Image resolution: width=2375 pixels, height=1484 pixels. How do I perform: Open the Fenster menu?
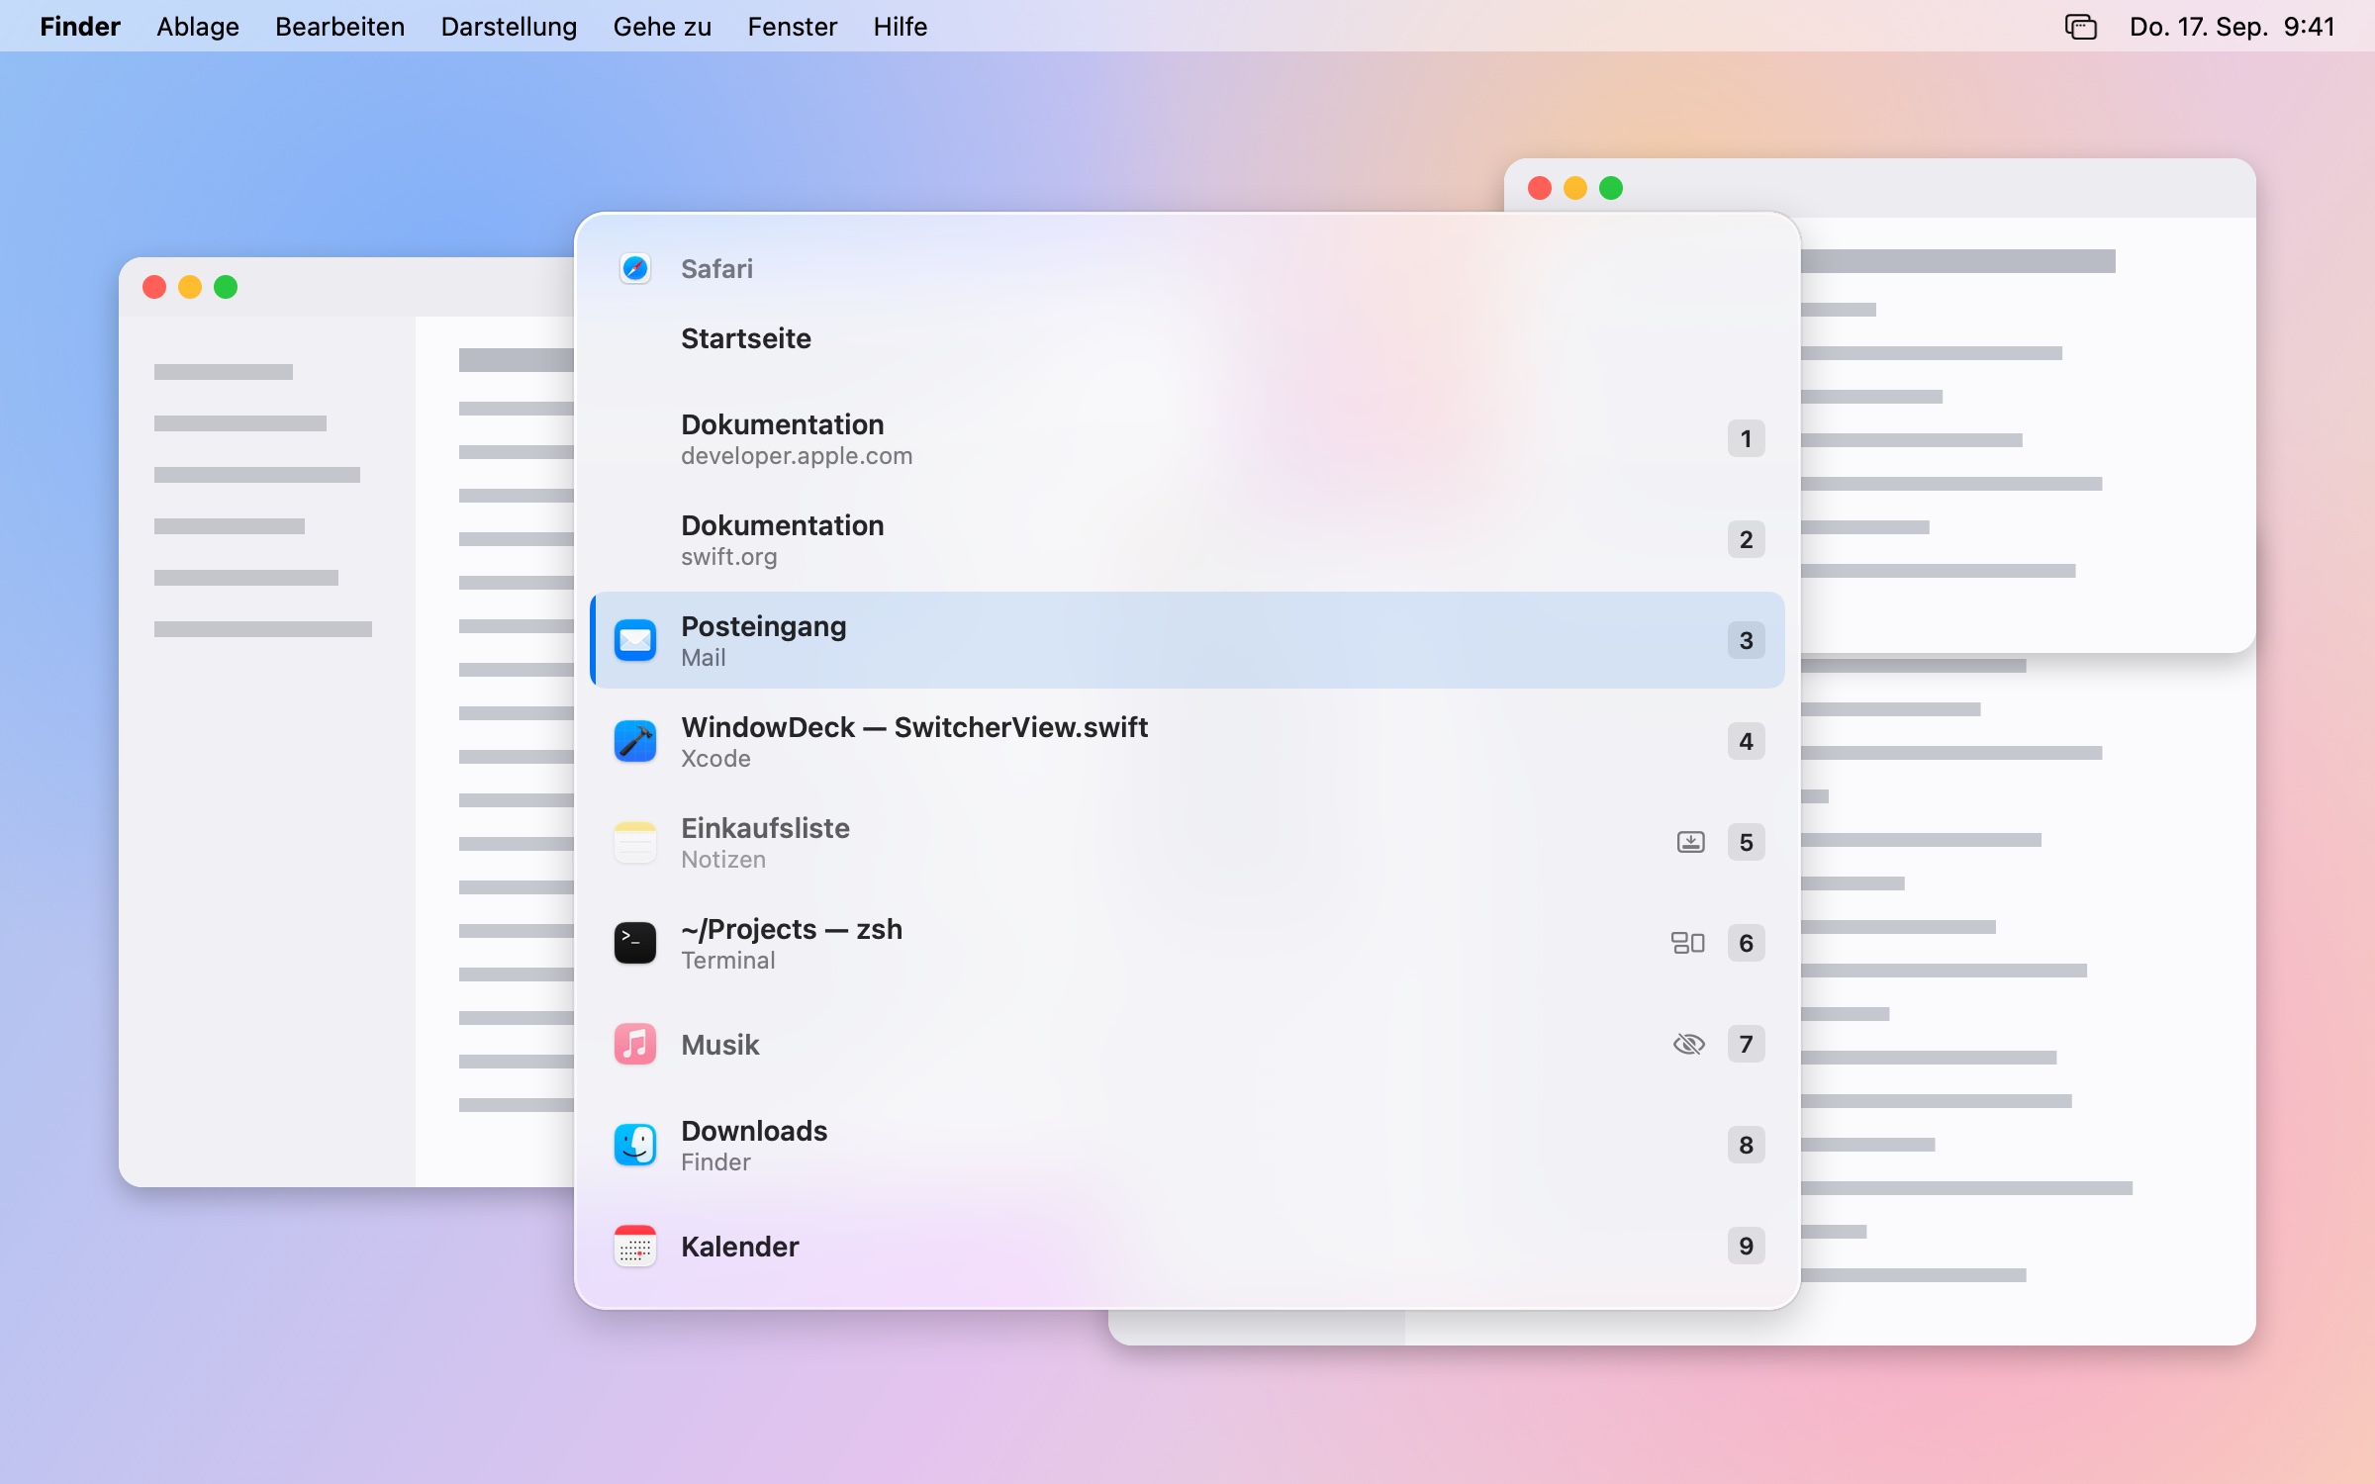tap(793, 27)
